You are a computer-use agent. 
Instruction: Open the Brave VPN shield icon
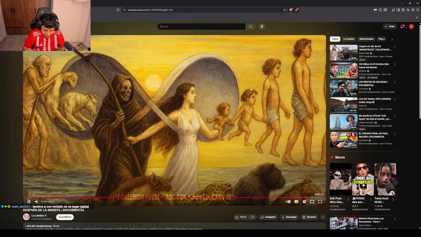413,10
